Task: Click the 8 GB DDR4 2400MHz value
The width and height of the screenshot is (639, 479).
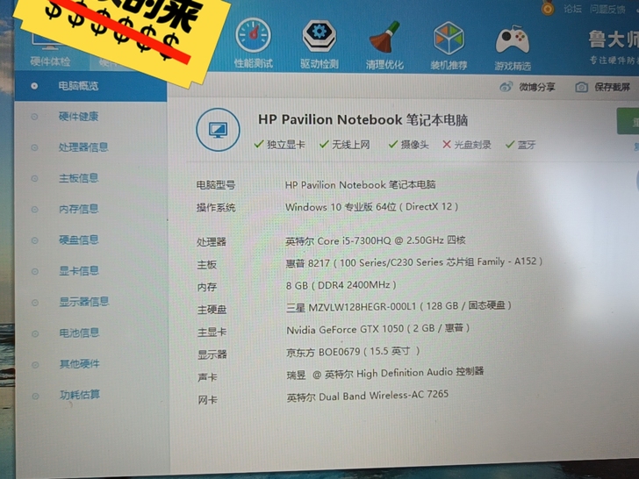Action: 341,285
